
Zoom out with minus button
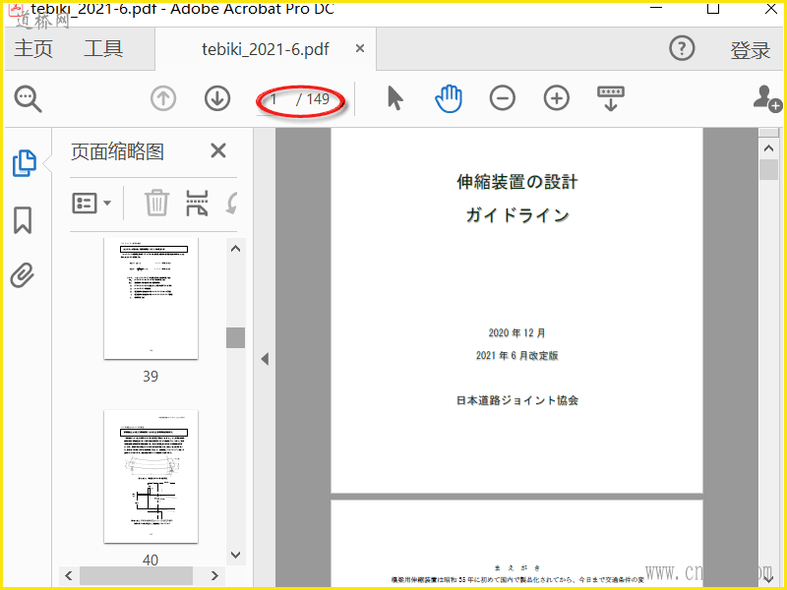tap(503, 97)
